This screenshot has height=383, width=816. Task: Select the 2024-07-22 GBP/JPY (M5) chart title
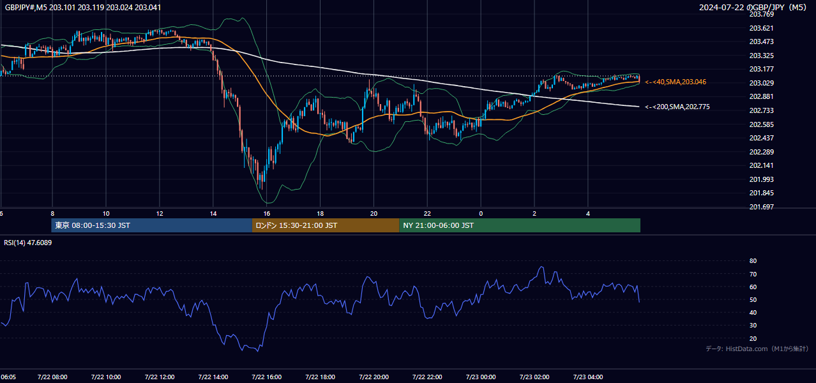point(753,8)
